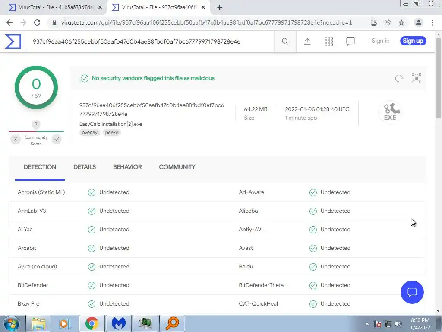The width and height of the screenshot is (442, 332).
Task: Click the search magnifier icon
Action: point(285,41)
